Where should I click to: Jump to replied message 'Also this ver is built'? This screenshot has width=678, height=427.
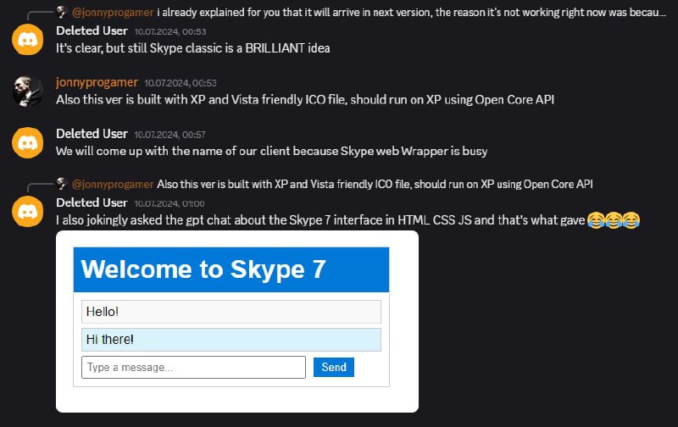click(x=373, y=185)
